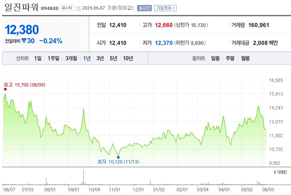
Task: Click the change rate -0.24%
Action: tap(51, 41)
